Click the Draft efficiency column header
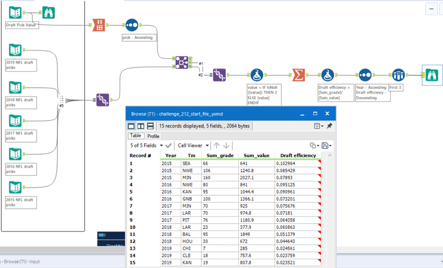This screenshot has height=268, width=443. click(298, 155)
